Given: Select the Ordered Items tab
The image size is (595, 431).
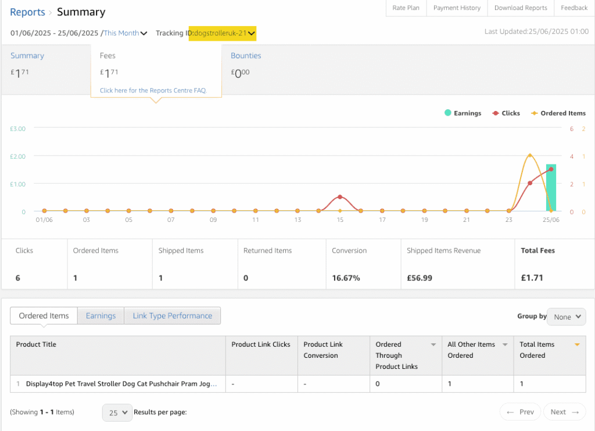Looking at the screenshot, I should 44,315.
